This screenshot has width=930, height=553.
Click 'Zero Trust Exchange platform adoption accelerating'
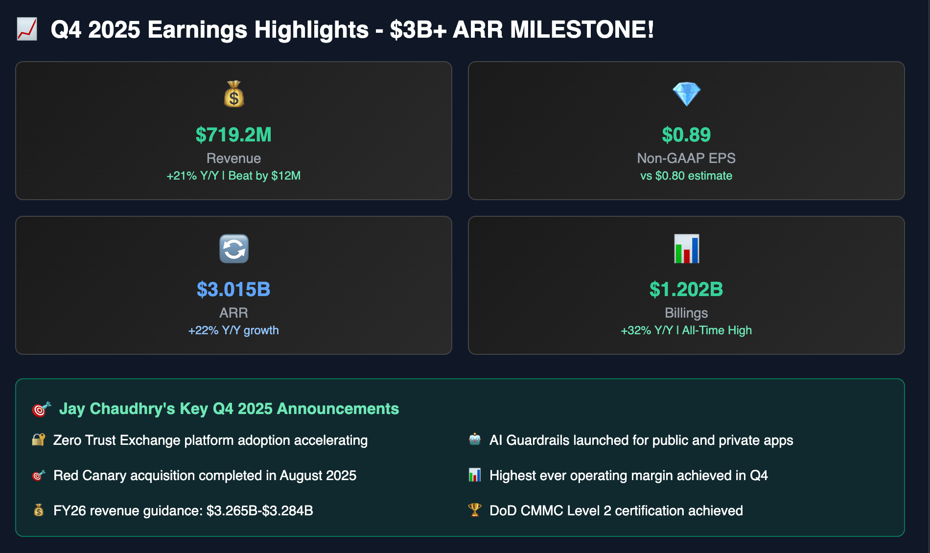click(x=210, y=440)
